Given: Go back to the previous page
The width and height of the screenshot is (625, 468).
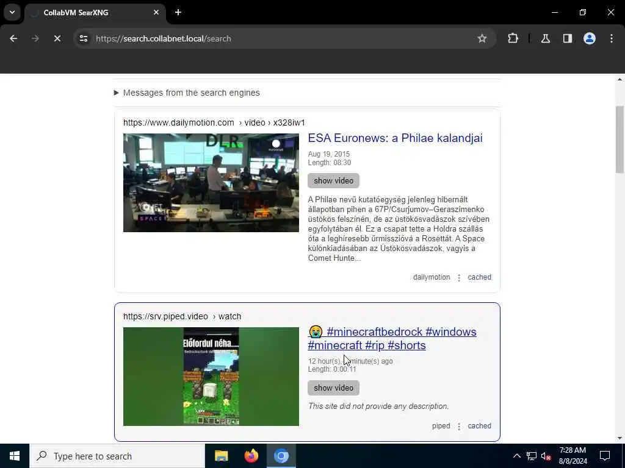Looking at the screenshot, I should click(13, 38).
